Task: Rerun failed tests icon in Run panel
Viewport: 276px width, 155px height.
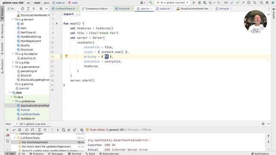Action: (x=8, y=135)
